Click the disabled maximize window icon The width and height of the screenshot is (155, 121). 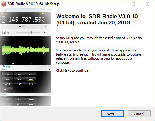(133, 4)
